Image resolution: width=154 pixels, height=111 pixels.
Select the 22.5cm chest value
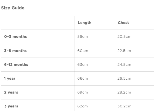coord(124,51)
